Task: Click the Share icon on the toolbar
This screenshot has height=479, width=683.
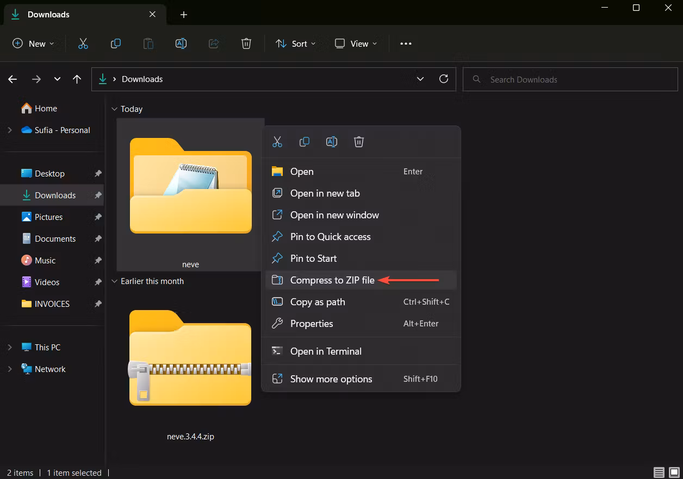Action: (213, 43)
